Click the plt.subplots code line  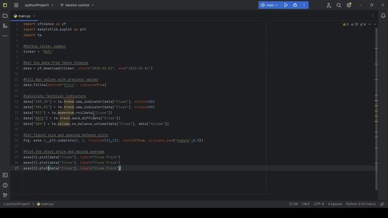pyautogui.click(x=113, y=140)
